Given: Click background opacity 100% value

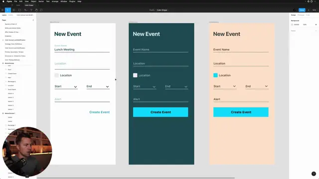Looking at the screenshot, I should point(305,24).
